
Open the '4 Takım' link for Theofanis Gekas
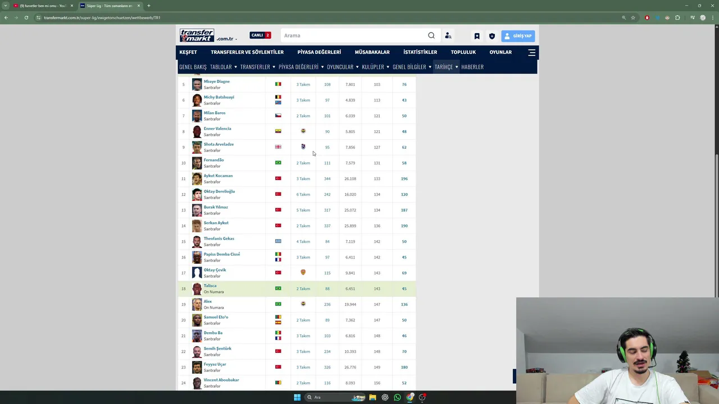coord(303,242)
